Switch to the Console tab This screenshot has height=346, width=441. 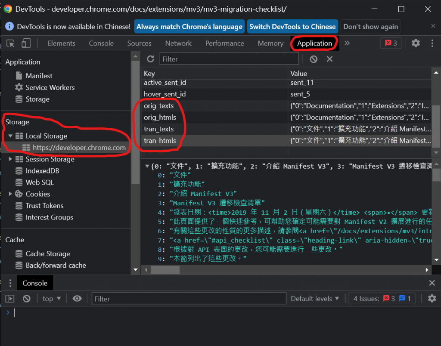tap(101, 43)
